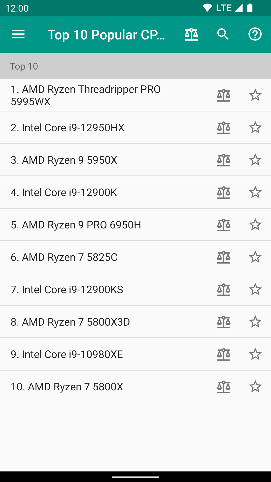Screen dimensions: 271x482
Task: Open the hamburger navigation menu
Action: point(18,34)
